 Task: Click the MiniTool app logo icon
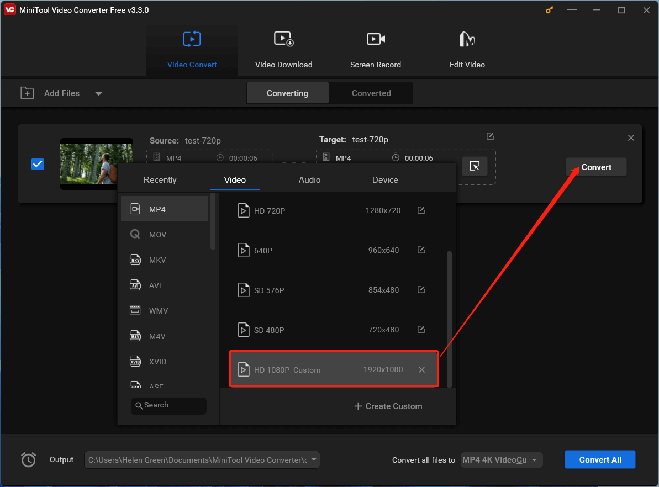(9, 10)
